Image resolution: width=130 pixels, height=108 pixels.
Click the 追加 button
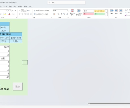18,86
